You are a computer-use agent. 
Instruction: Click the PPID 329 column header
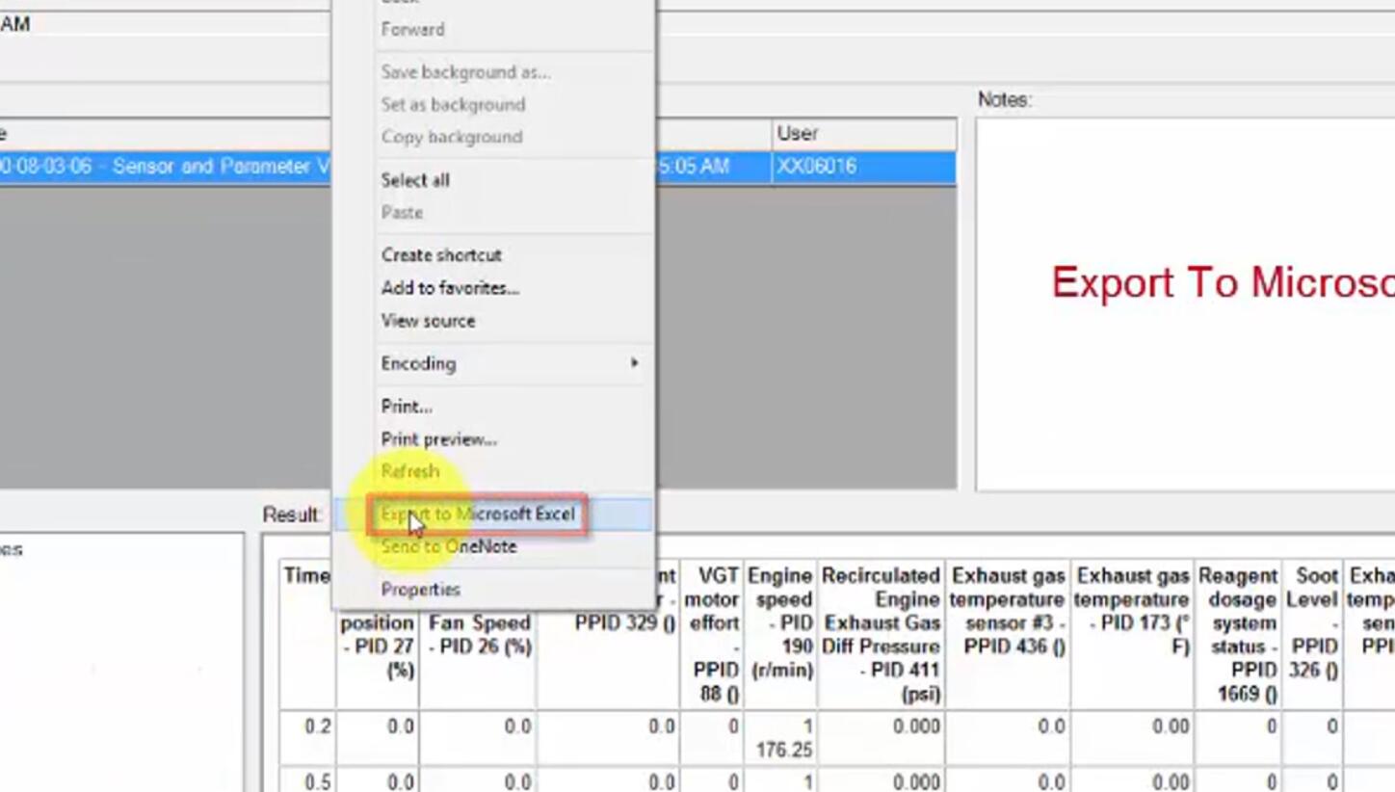tap(609, 634)
